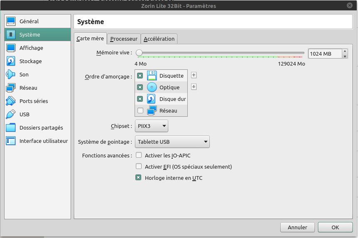358x238 pixels.
Task: Click the Son audio icon
Action: point(11,74)
